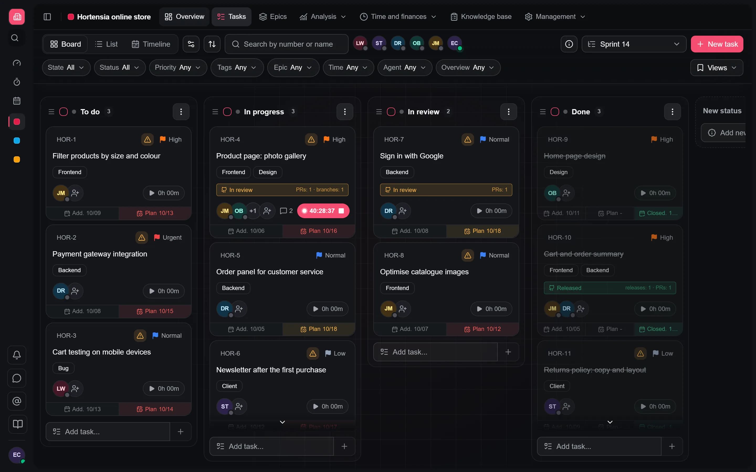This screenshot has width=756, height=472.
Task: Click the warning icon on HOR-2
Action: point(141,238)
